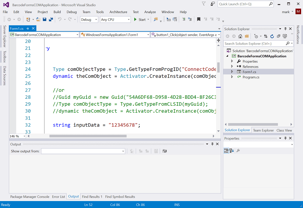Click the notifications filter funnel icon
Viewport: 303px width, 208px height.
tap(204, 4)
